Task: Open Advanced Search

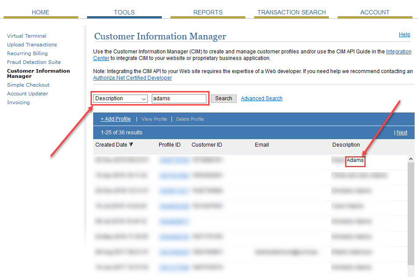Action: pyautogui.click(x=262, y=98)
